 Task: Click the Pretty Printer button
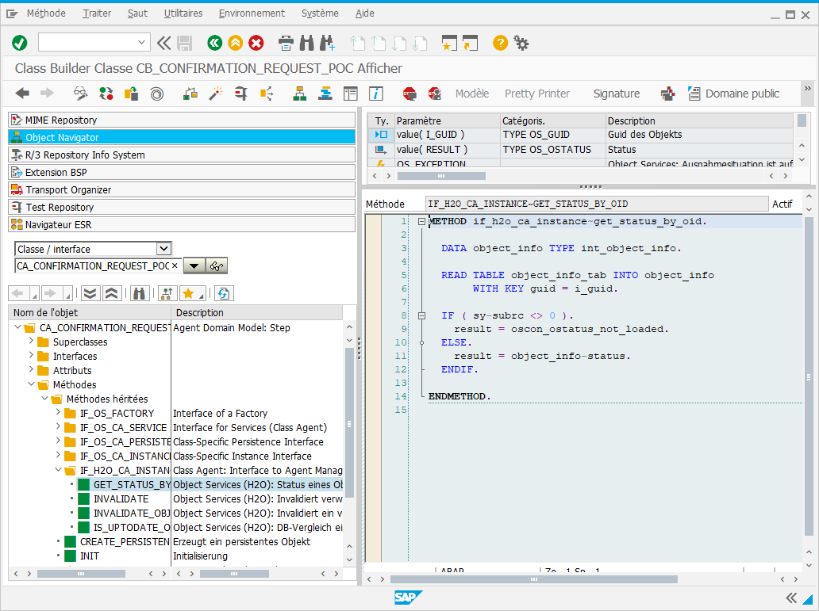tap(537, 94)
